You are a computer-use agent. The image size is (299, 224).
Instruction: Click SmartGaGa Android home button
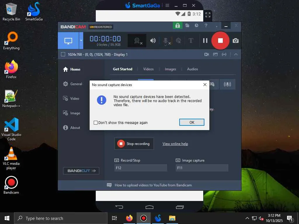[149, 207]
